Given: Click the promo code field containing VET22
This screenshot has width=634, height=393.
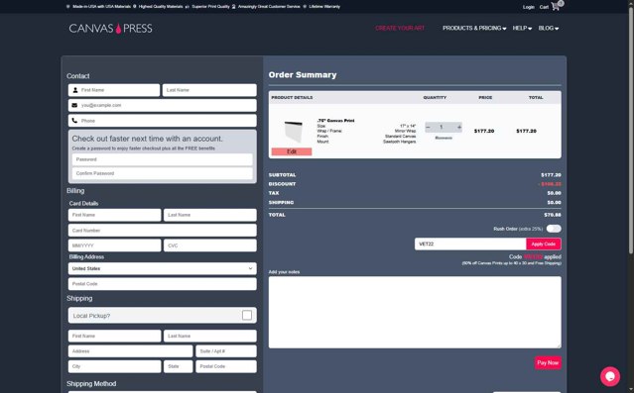Looking at the screenshot, I should click(x=470, y=245).
